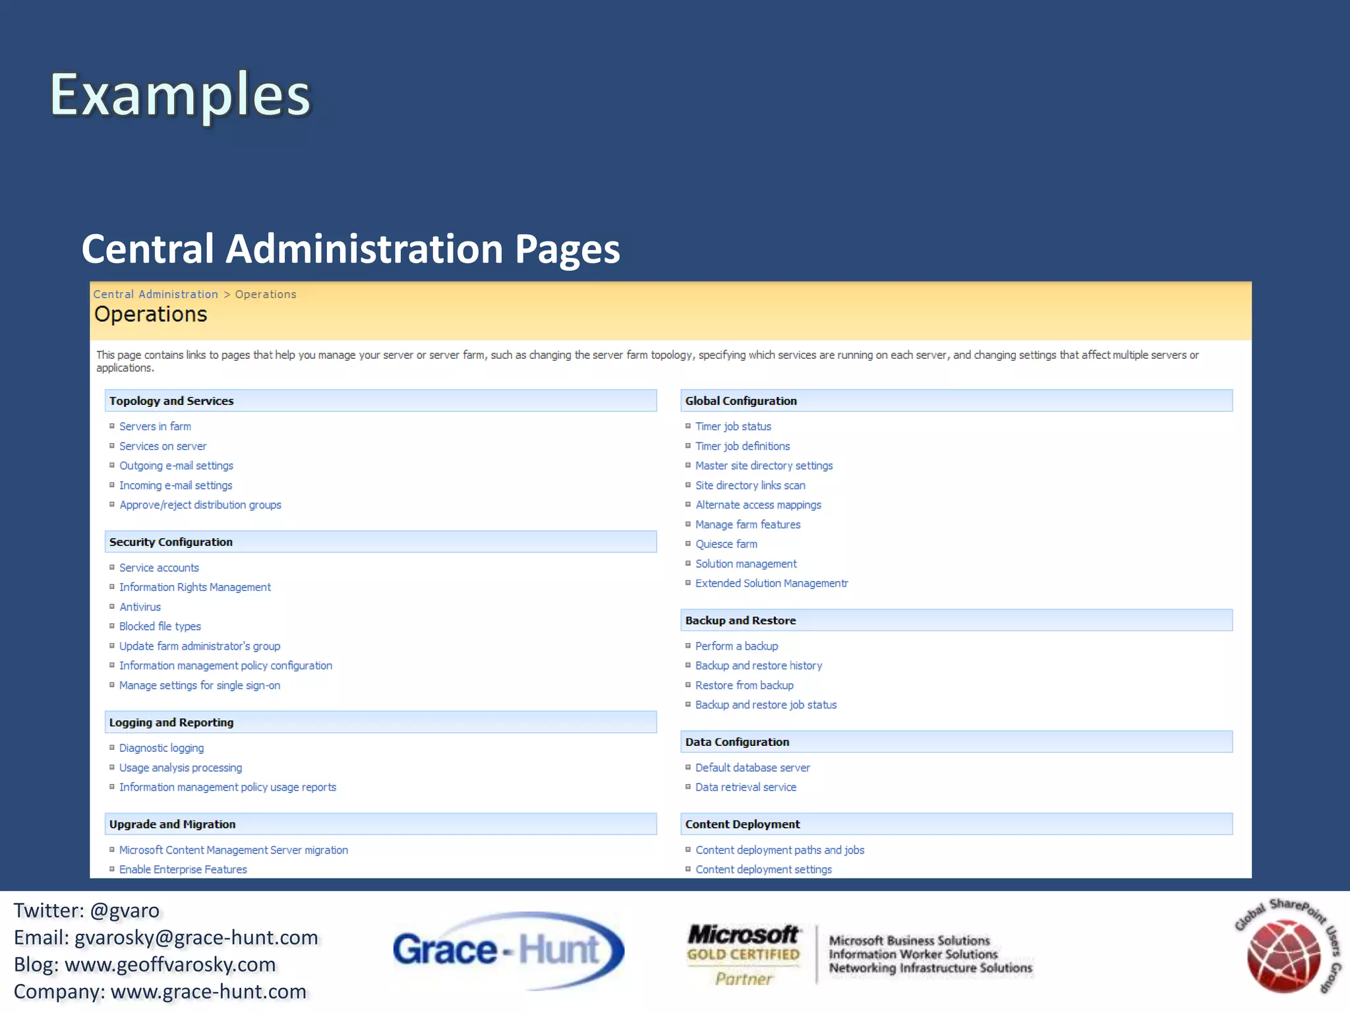Screen dimensions: 1350x1013
Task: Open Diagnostic logging link
Action: coord(161,748)
